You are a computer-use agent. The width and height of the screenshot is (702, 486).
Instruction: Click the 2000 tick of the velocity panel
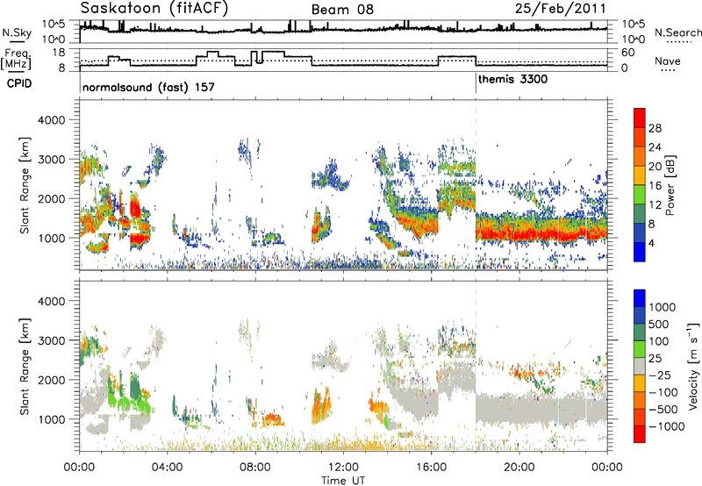click(51, 380)
